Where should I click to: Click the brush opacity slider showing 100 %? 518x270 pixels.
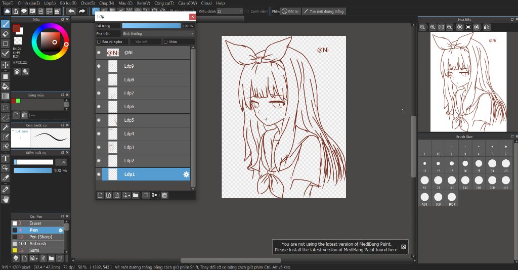(x=33, y=170)
